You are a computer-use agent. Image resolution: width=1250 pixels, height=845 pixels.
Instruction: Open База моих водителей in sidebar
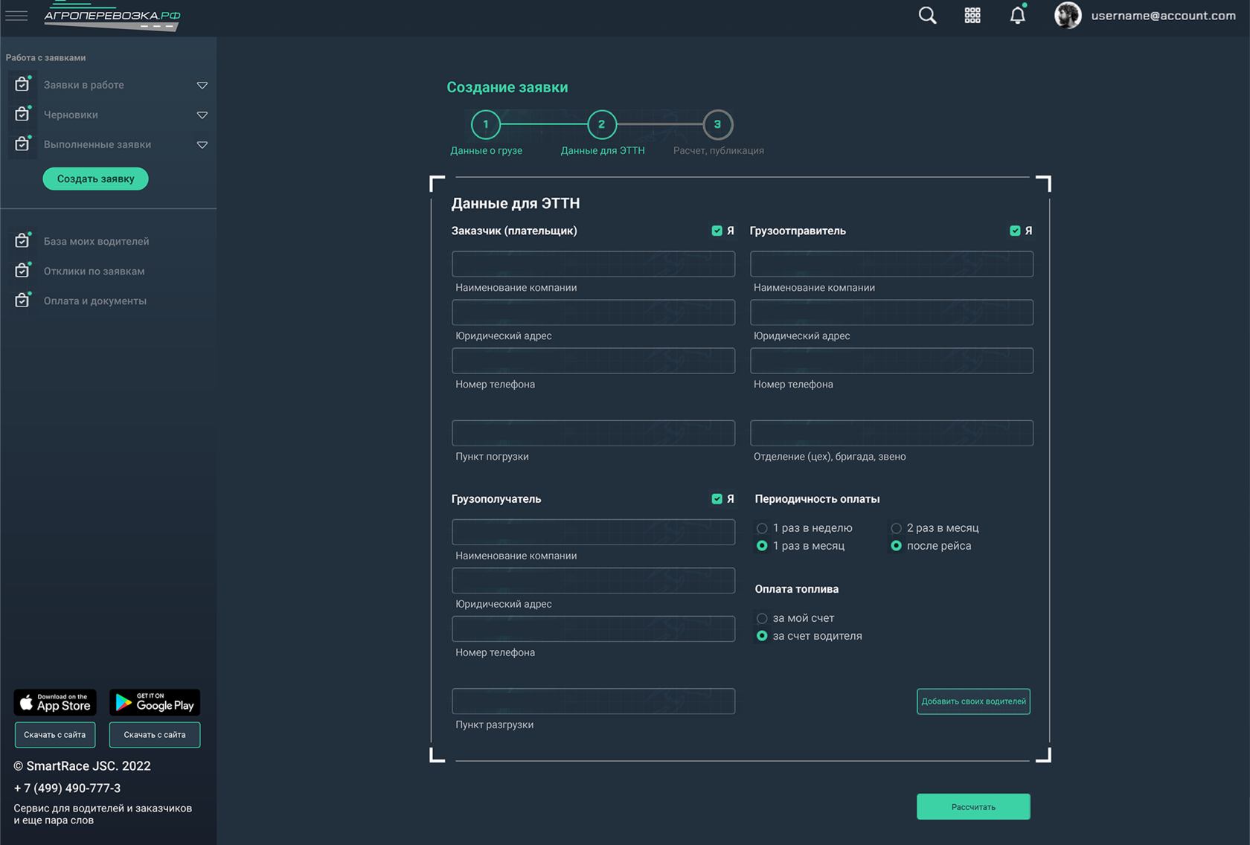[96, 241]
